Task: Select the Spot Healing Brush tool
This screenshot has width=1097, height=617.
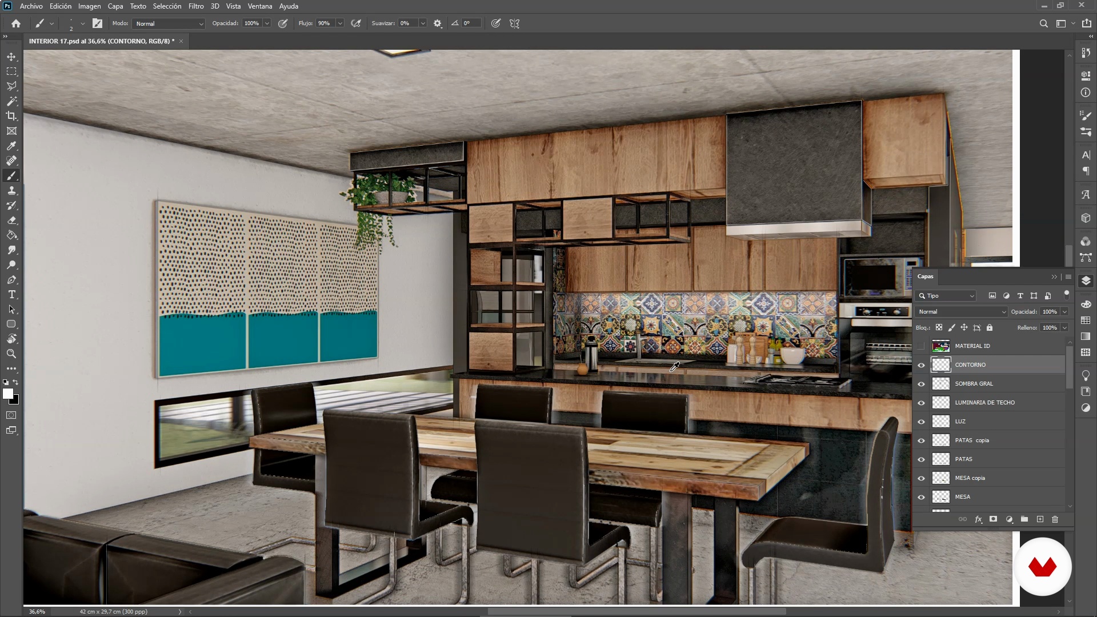Action: [11, 161]
